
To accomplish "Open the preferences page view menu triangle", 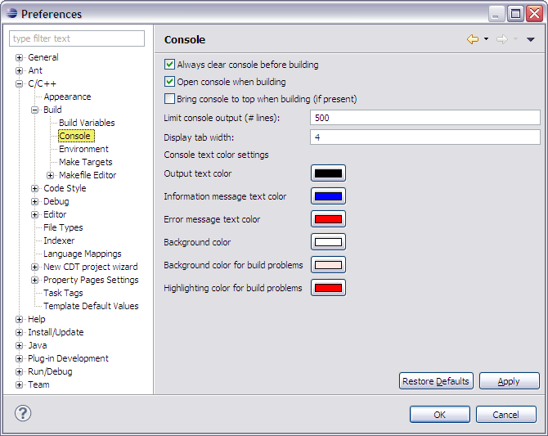I will (x=531, y=39).
